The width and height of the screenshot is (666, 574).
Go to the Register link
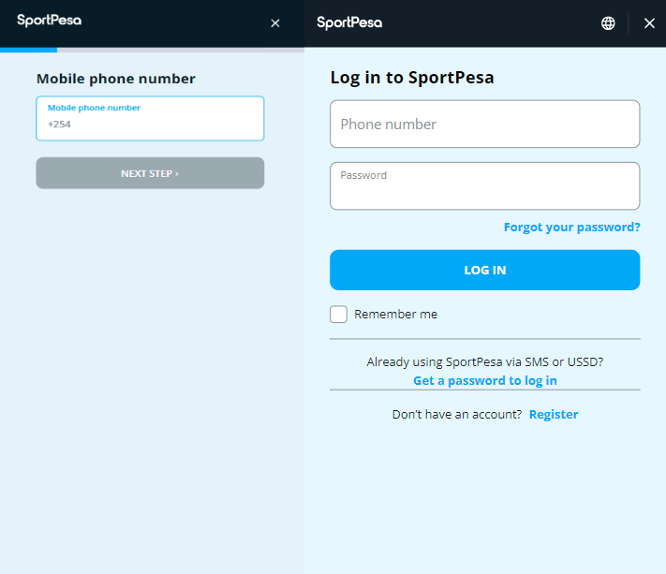(554, 414)
